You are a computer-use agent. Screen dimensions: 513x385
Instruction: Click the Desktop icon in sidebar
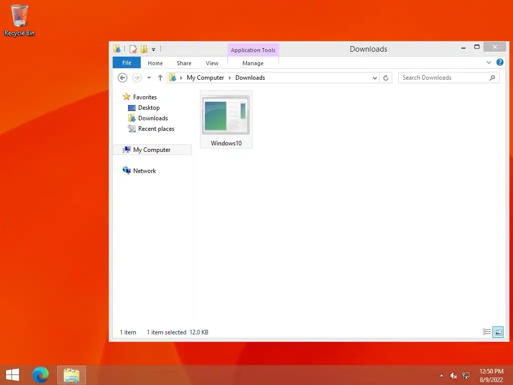132,108
